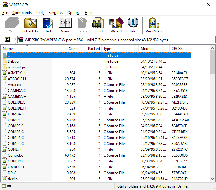Image resolution: width=216 pixels, height=190 pixels.
Task: Click the scrollbar up arrow
Action: [x=212, y=48]
